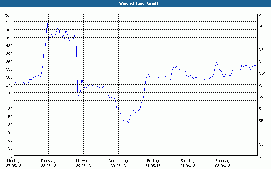
Task: Click the curve's lowest dip near 120 degrees
Action: coord(128,123)
